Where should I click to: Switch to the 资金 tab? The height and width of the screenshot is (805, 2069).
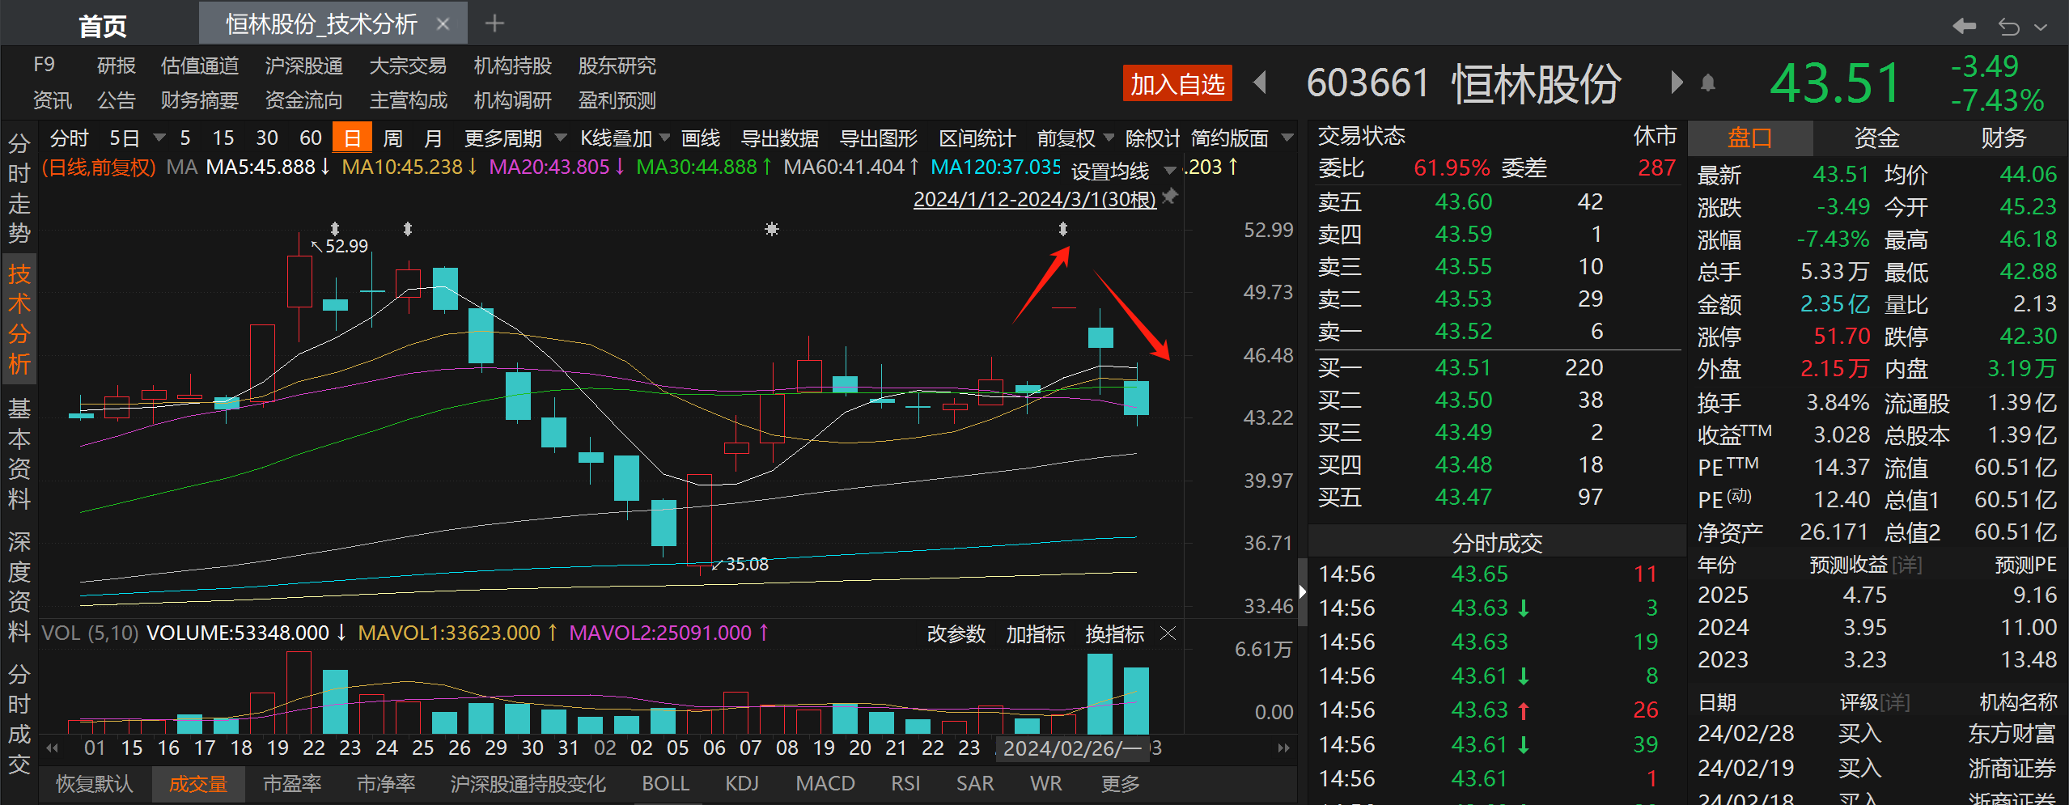[x=1876, y=137]
